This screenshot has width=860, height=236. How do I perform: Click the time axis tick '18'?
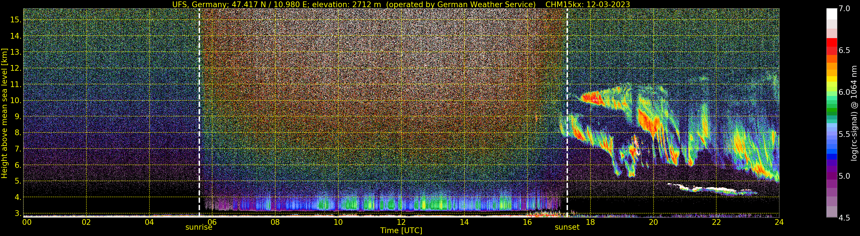[590, 222]
